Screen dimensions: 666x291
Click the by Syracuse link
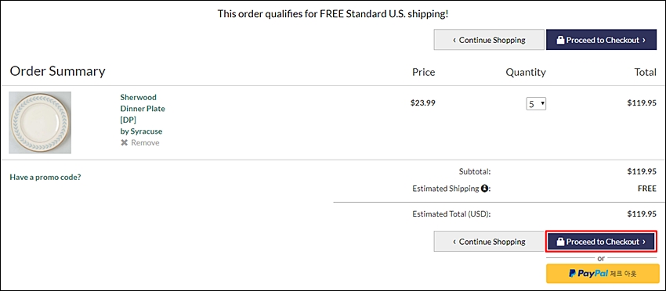point(141,131)
